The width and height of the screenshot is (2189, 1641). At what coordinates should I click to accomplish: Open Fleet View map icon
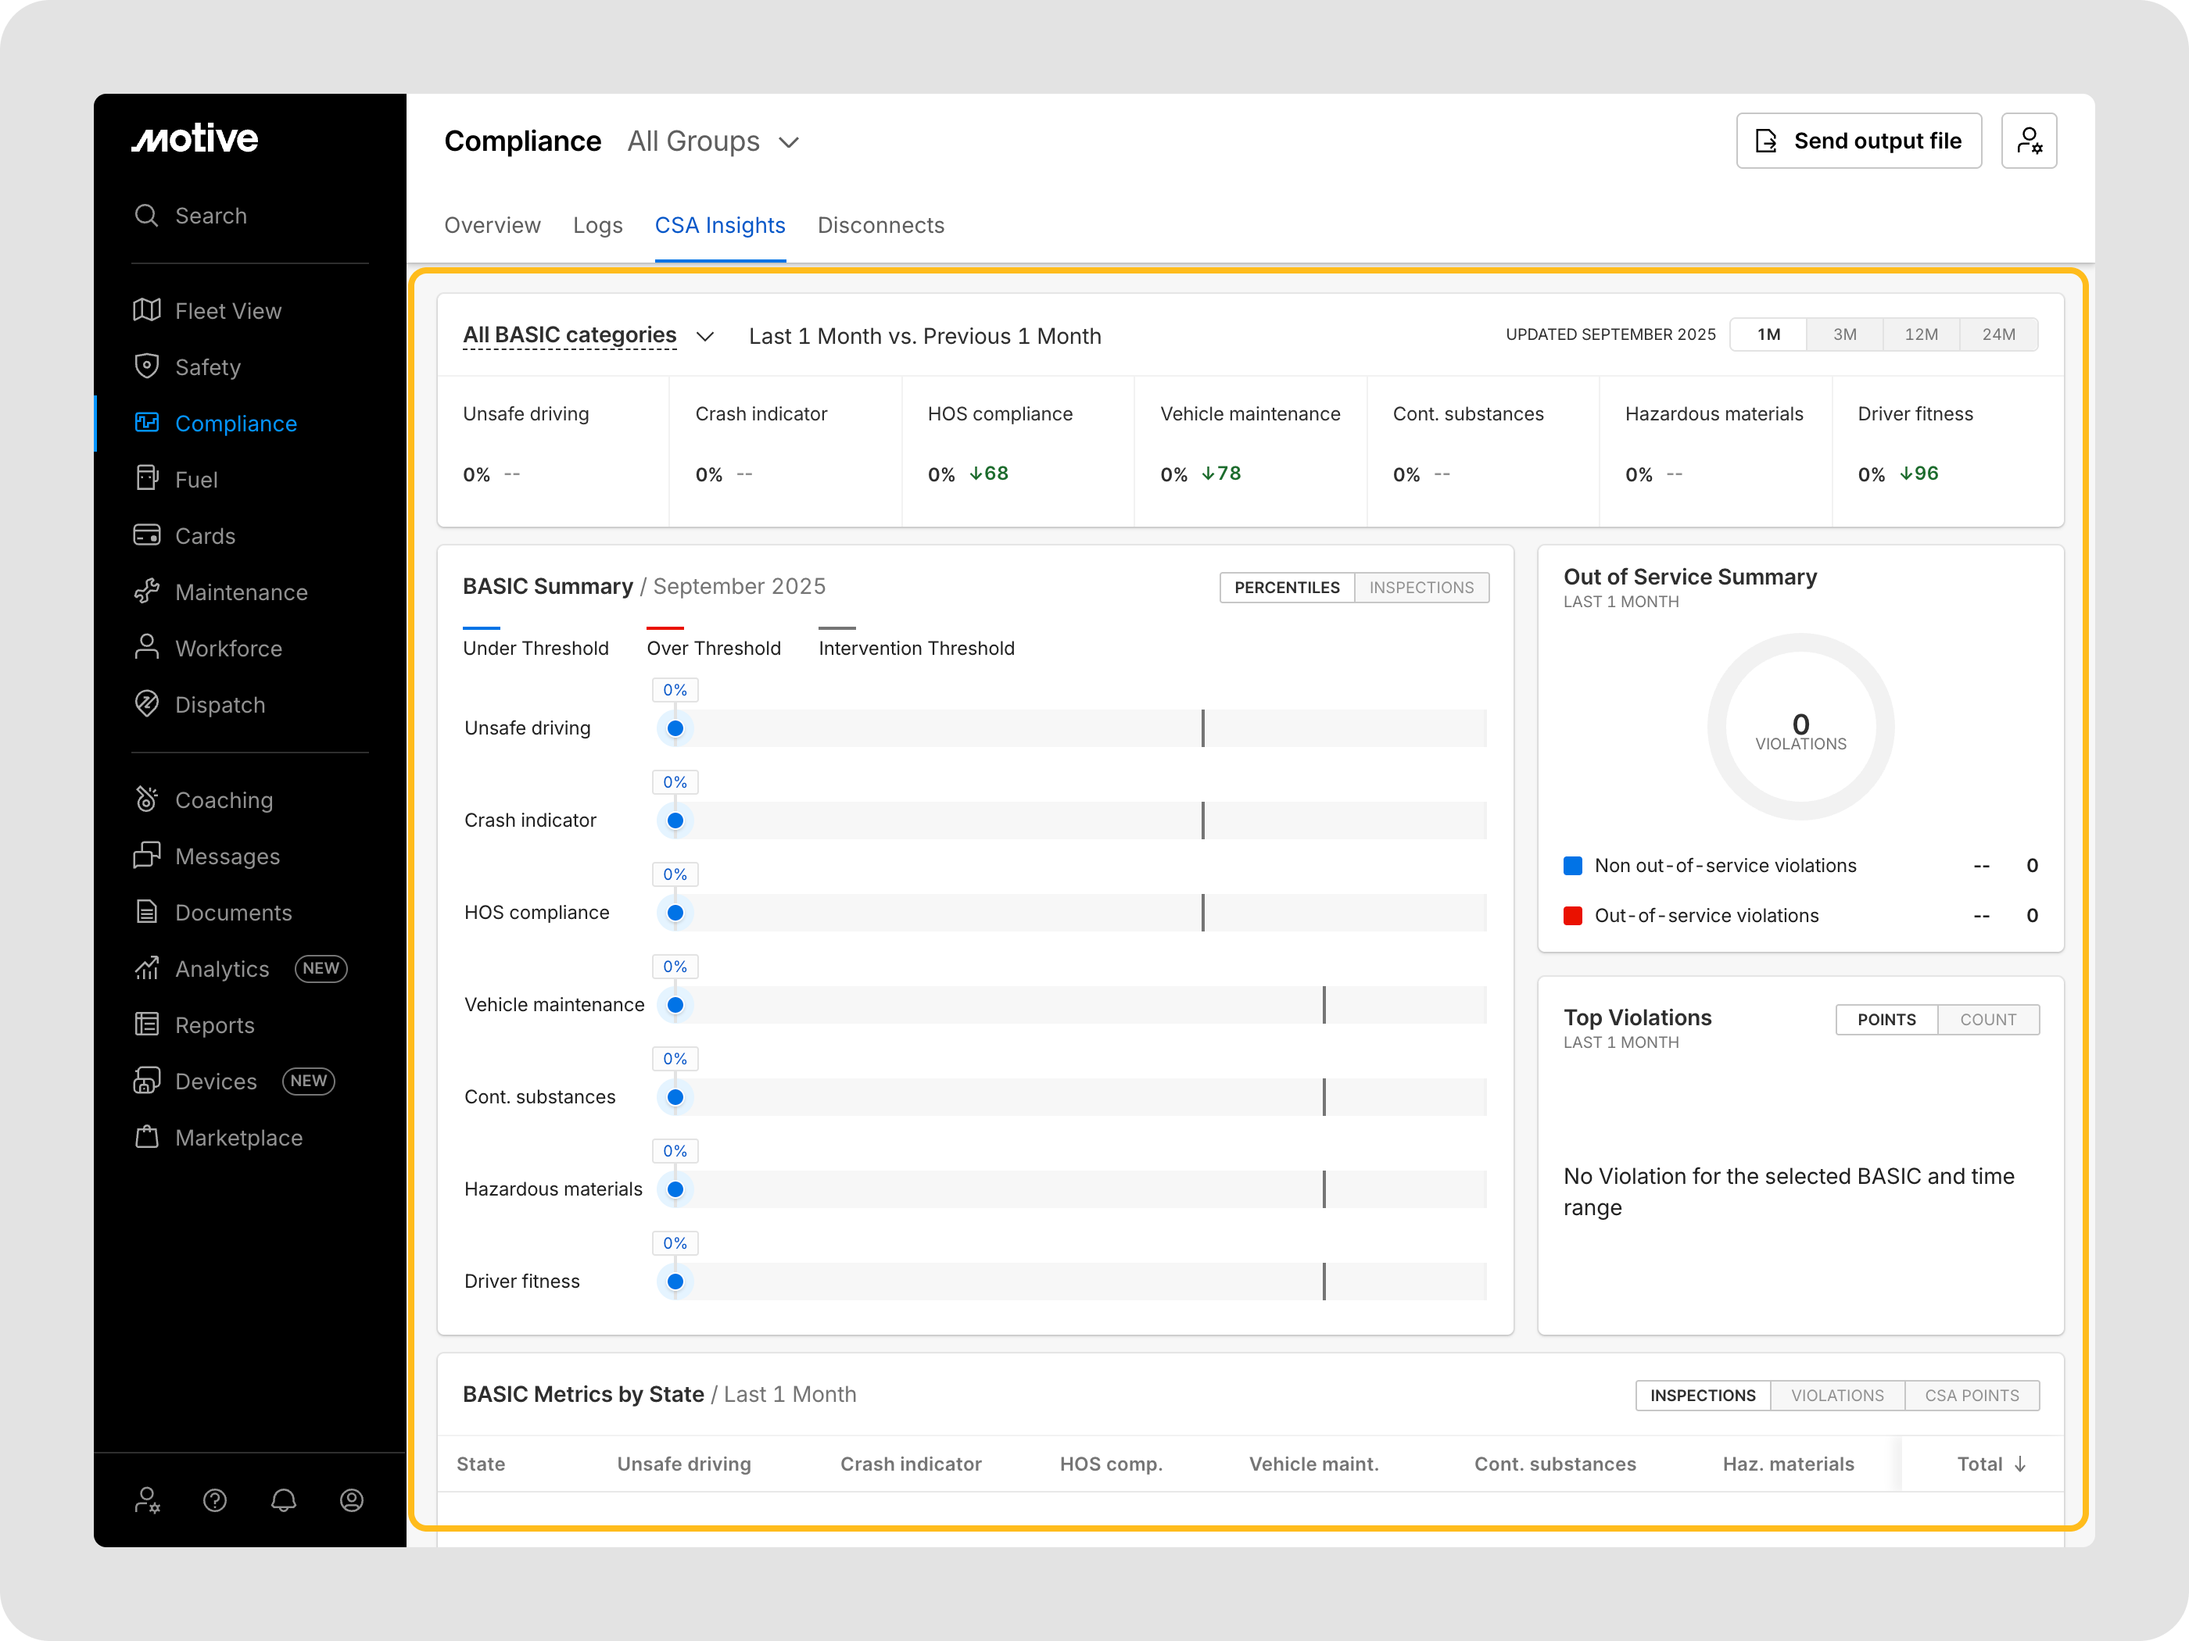pos(146,310)
